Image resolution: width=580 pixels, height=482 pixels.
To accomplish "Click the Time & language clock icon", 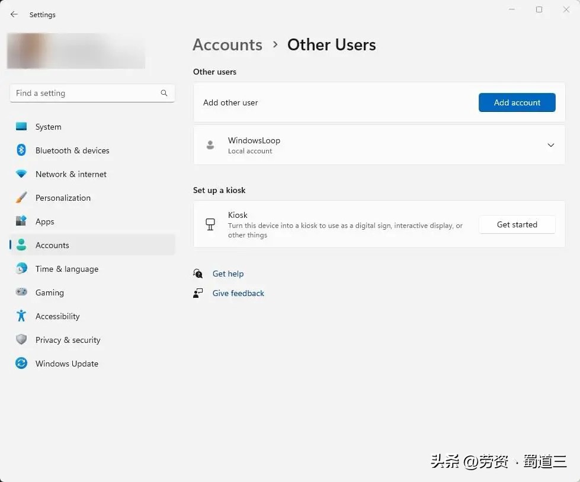I will (21, 269).
